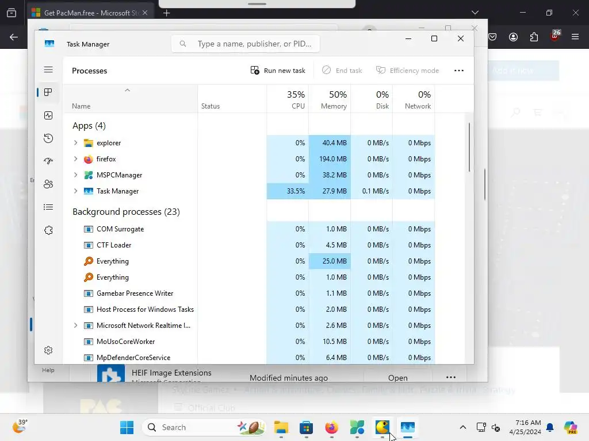Open the Services sidebar icon
The image size is (589, 441).
click(48, 230)
